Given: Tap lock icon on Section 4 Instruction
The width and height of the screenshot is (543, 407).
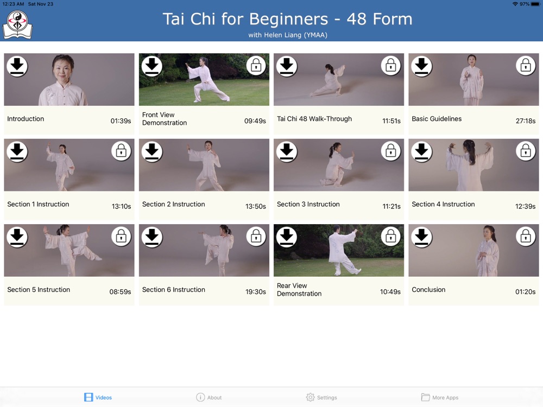Looking at the screenshot, I should [x=526, y=150].
